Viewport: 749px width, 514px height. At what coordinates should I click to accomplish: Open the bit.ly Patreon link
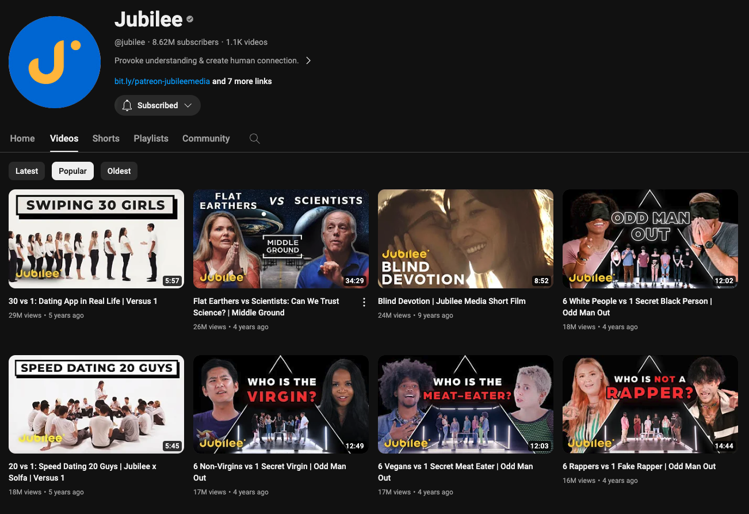click(162, 81)
